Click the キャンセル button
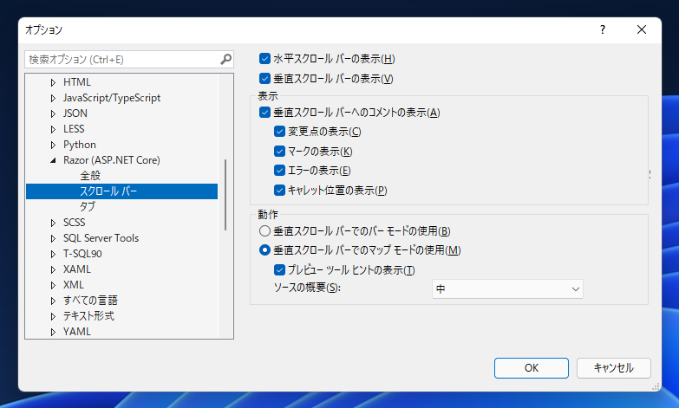This screenshot has width=679, height=408. point(614,368)
